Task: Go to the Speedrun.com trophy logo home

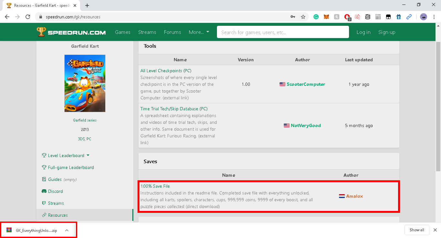Action: pyautogui.click(x=71, y=32)
